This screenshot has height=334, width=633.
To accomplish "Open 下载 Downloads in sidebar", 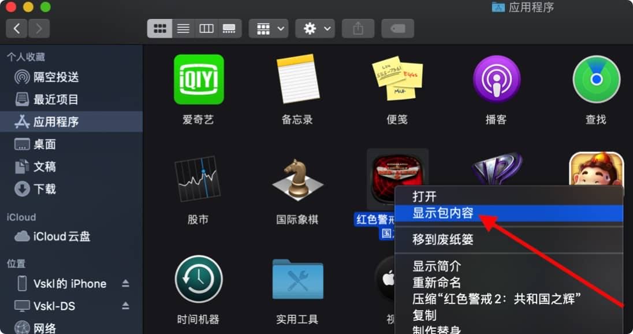I will tap(71, 188).
